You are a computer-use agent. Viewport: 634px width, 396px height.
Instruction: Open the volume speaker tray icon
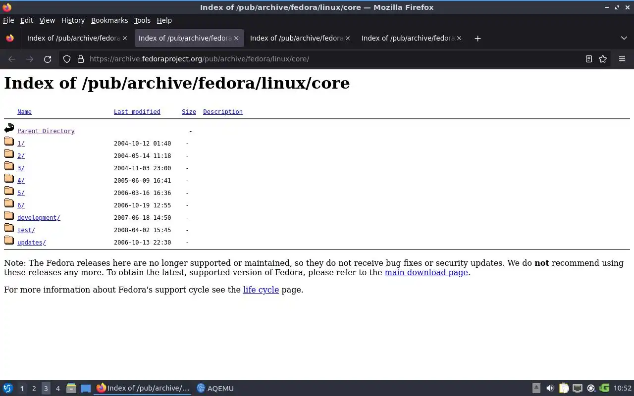[x=550, y=389]
